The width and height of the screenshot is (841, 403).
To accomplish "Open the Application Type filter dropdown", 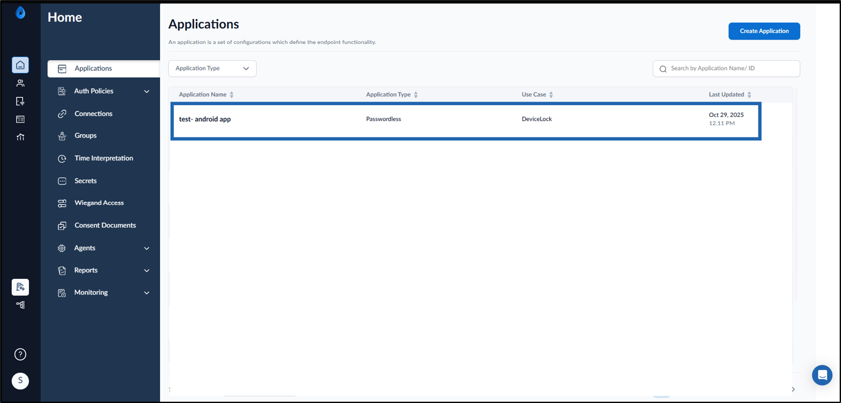I will click(212, 68).
